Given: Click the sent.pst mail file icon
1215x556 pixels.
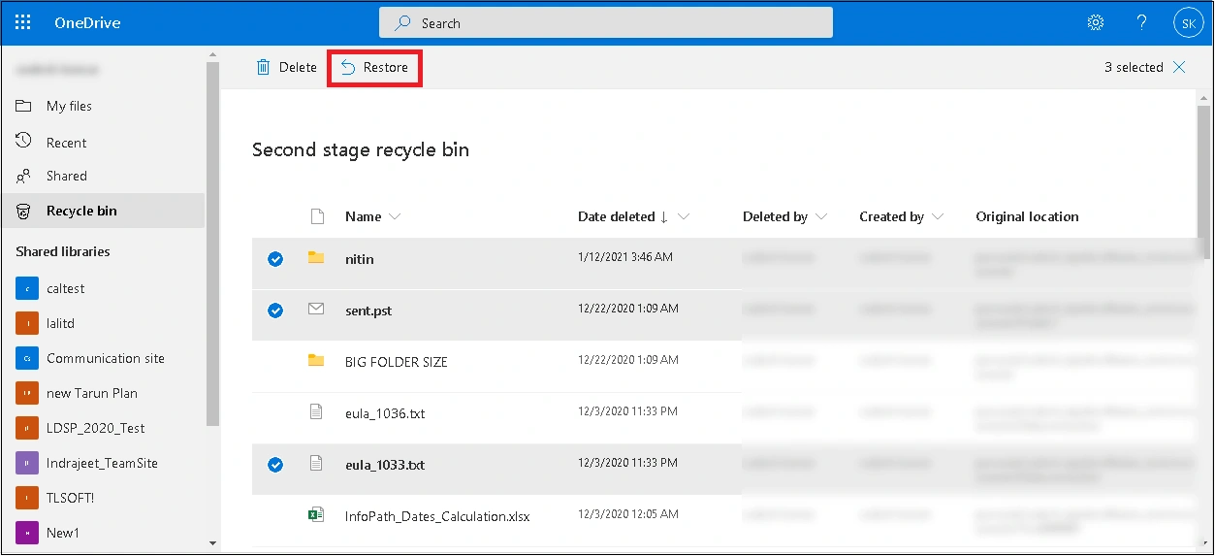Looking at the screenshot, I should tap(315, 310).
